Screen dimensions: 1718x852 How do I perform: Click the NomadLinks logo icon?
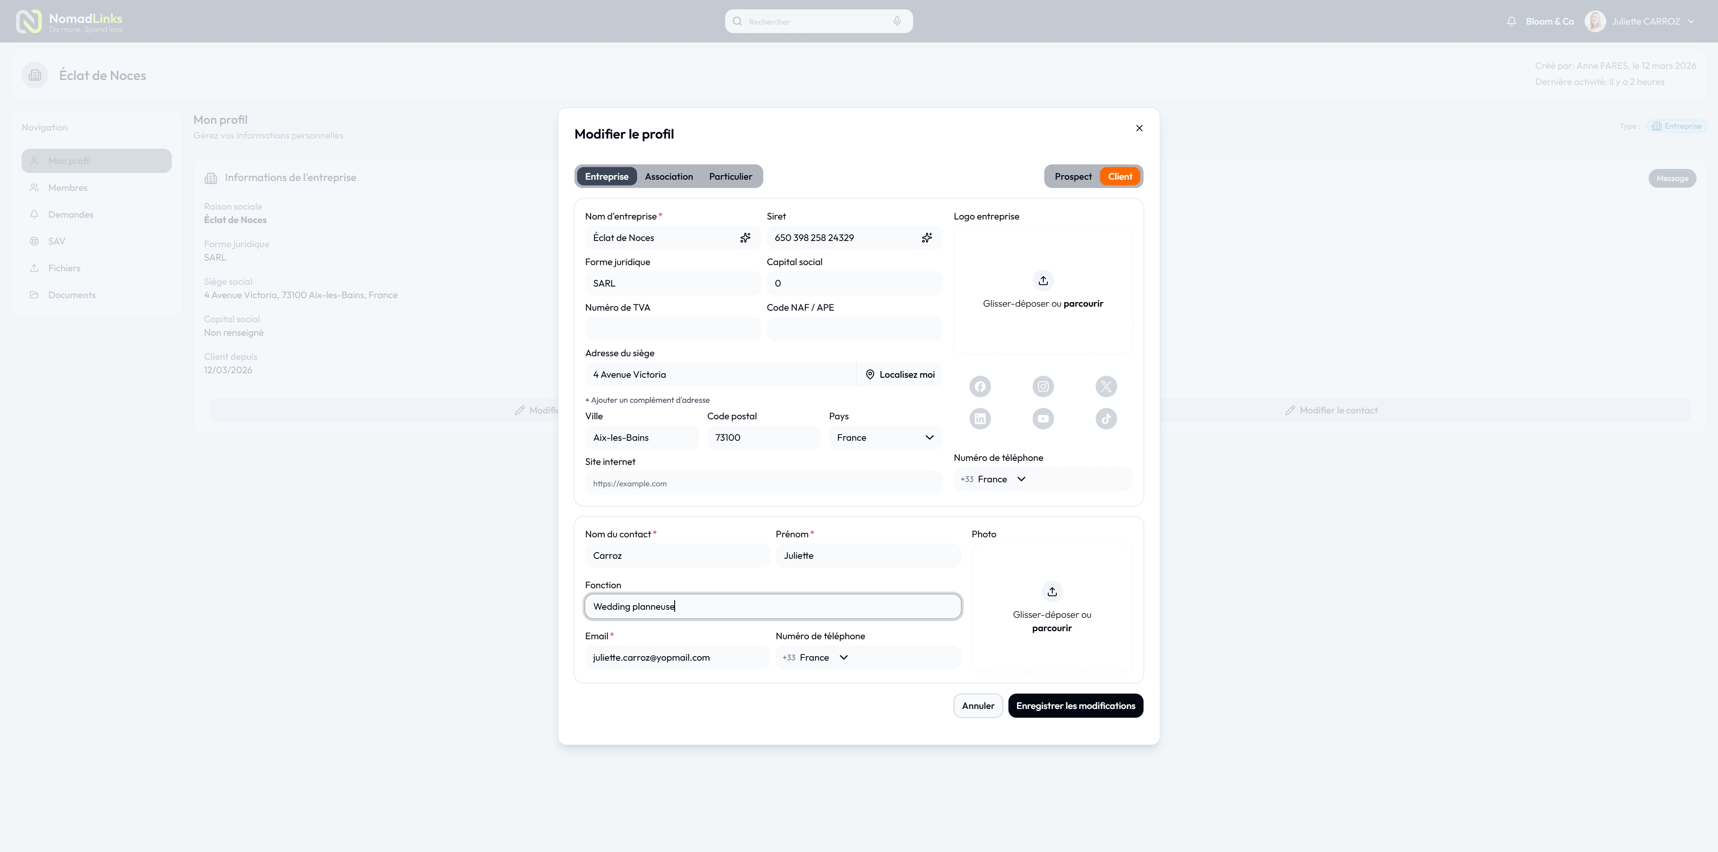click(29, 21)
